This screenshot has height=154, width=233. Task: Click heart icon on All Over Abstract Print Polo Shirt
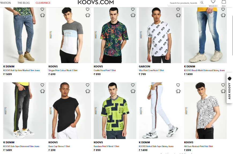coord(223,85)
